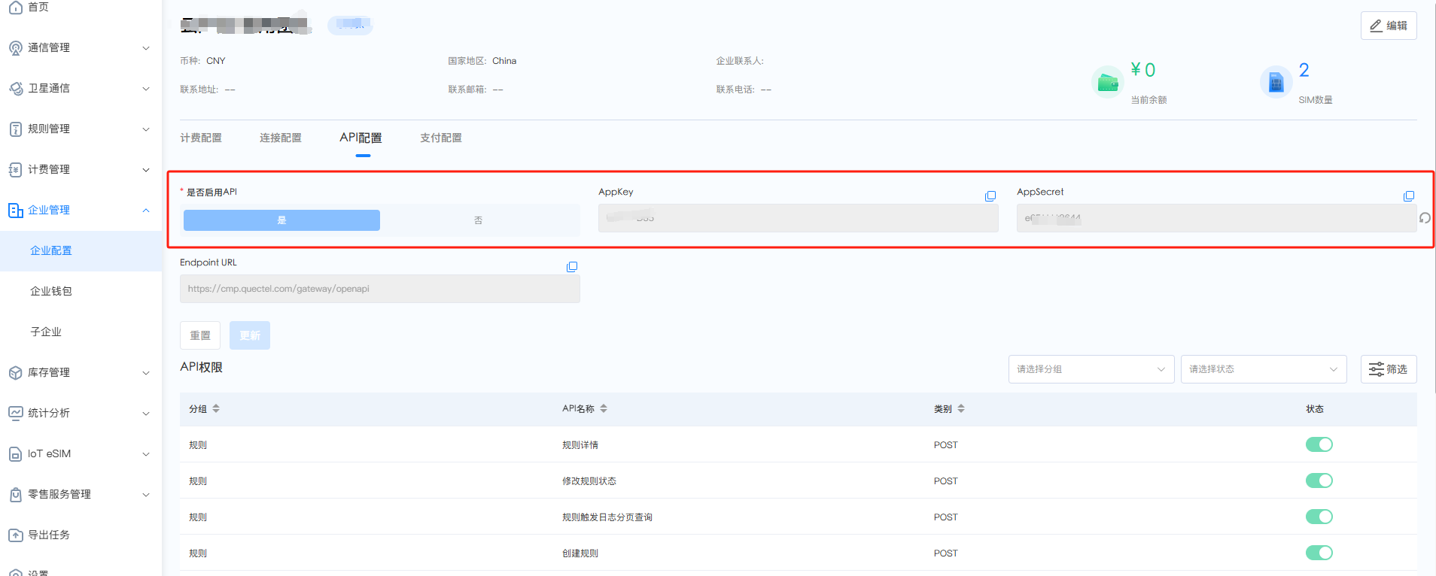This screenshot has width=1436, height=576.
Task: Click the sort arrows on 类别 column
Action: 961,408
